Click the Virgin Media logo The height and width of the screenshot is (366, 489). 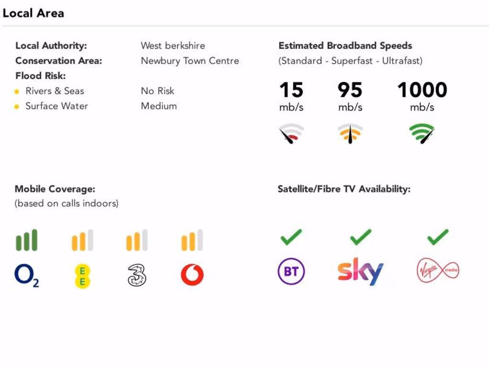pyautogui.click(x=437, y=272)
